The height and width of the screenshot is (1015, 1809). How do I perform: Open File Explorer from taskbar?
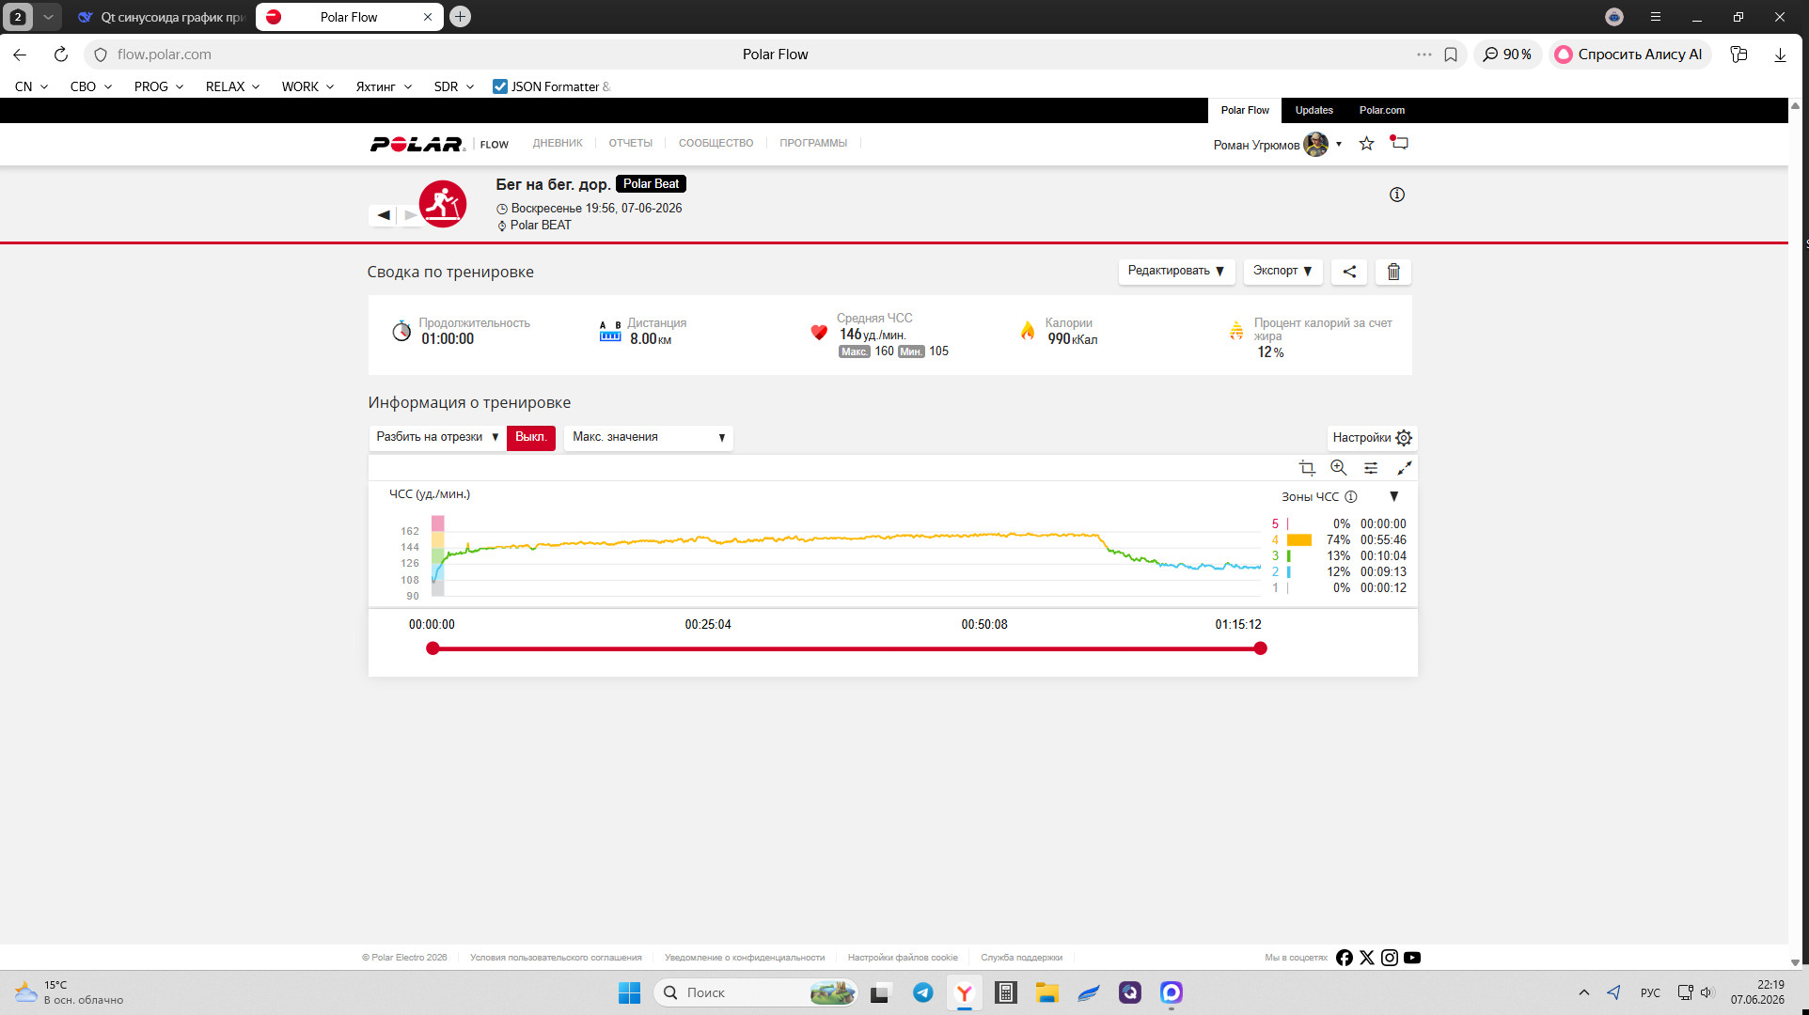tap(1047, 992)
